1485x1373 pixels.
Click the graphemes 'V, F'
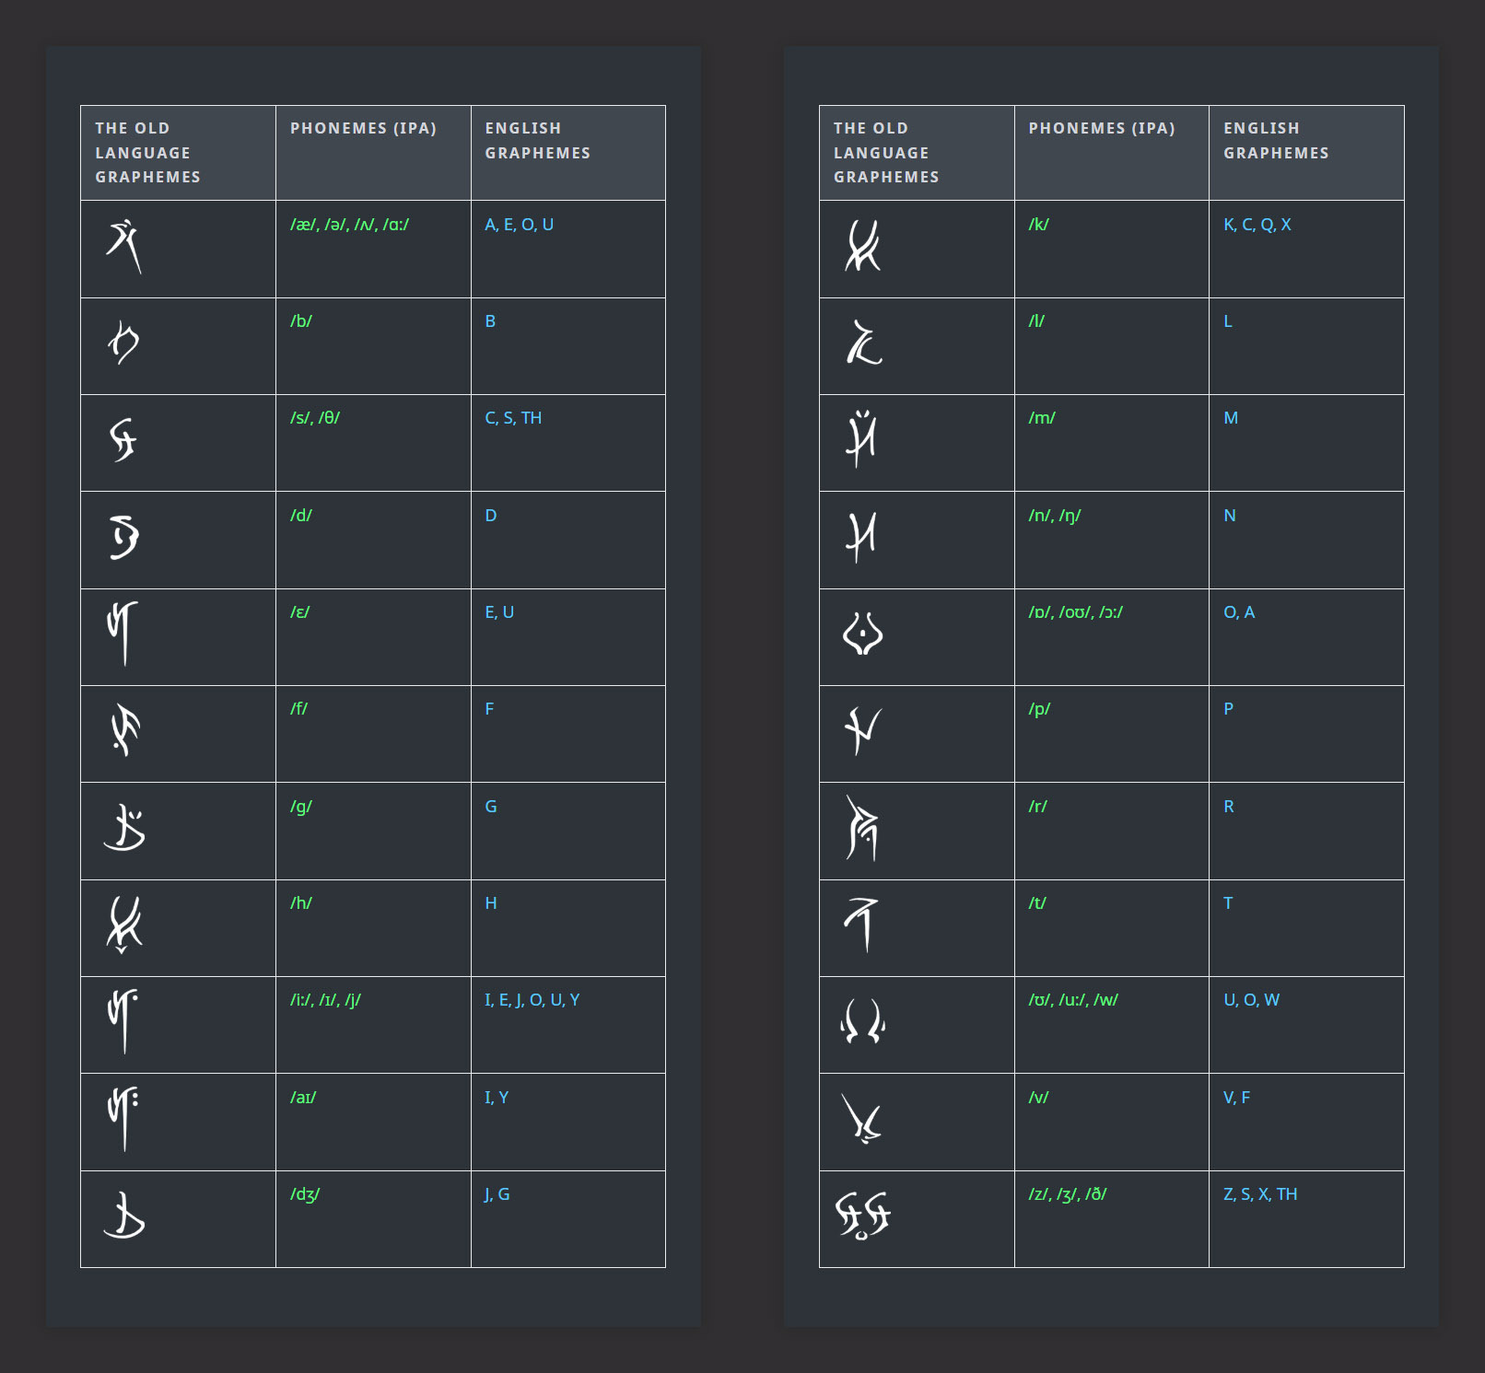1237,1098
